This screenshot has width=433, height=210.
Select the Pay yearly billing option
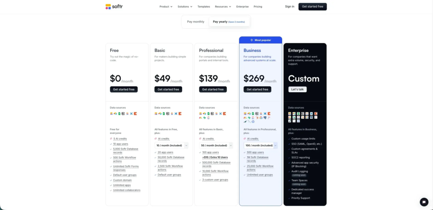pos(229,22)
